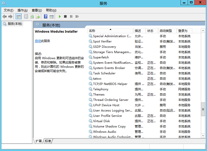207x151 pixels.
Task: Click the Export List toolbar icon
Action: (38, 16)
